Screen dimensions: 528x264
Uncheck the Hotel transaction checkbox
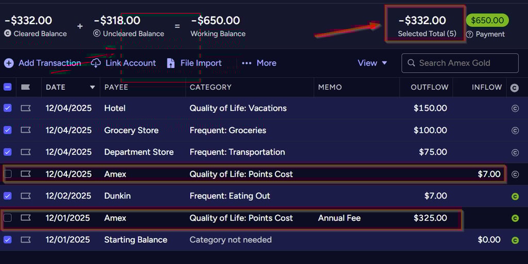[8, 108]
